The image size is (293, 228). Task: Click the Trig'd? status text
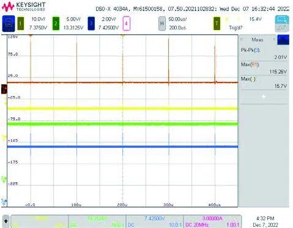point(236,28)
